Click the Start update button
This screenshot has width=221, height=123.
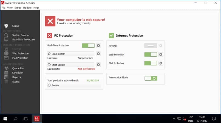[x=71, y=65]
